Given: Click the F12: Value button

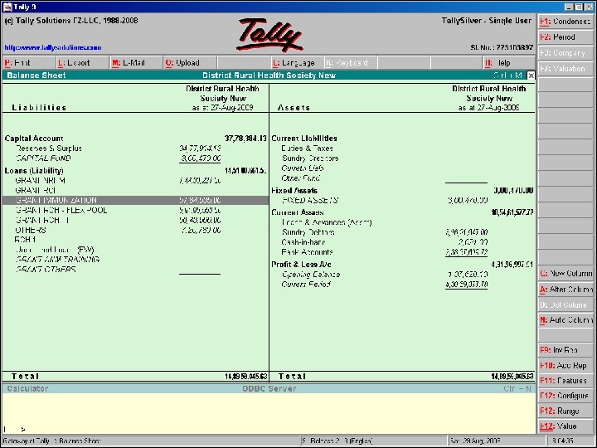Looking at the screenshot, I should click(565, 426).
